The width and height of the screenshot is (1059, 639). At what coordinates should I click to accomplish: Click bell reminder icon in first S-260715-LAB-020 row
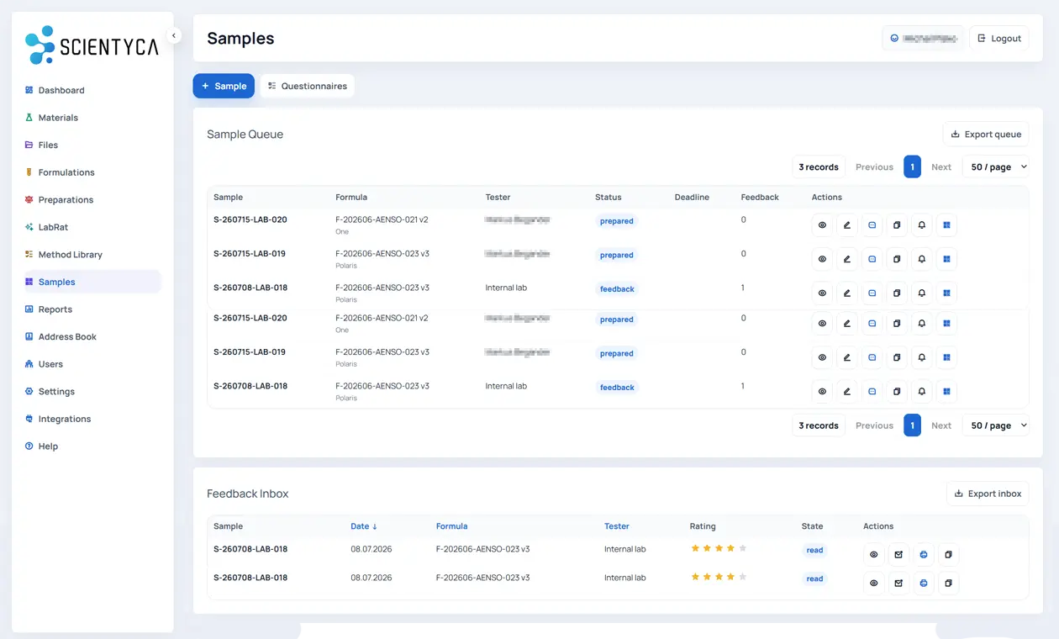click(922, 225)
